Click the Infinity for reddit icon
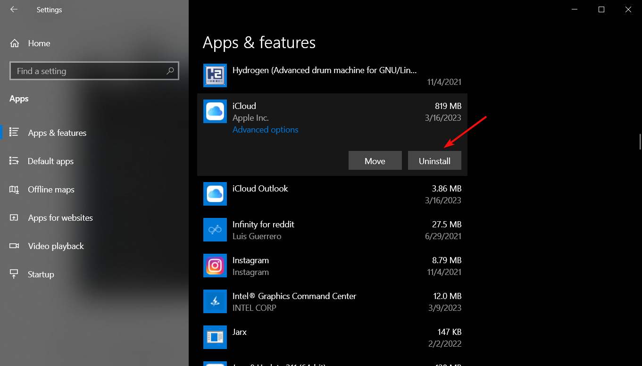This screenshot has width=642, height=366. [215, 230]
